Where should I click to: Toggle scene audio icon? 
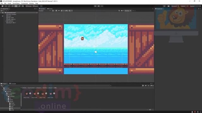pos(59,11)
